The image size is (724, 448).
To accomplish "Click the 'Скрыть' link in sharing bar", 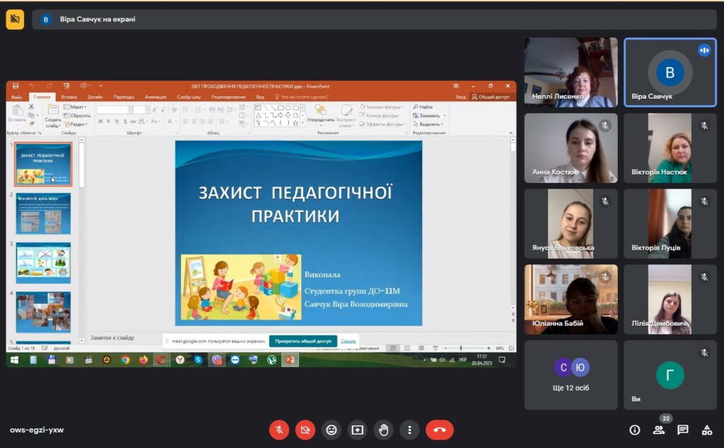I will click(x=348, y=341).
